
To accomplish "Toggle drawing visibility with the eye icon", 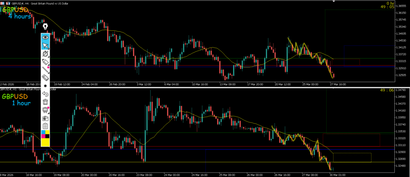I will [x=45, y=37].
